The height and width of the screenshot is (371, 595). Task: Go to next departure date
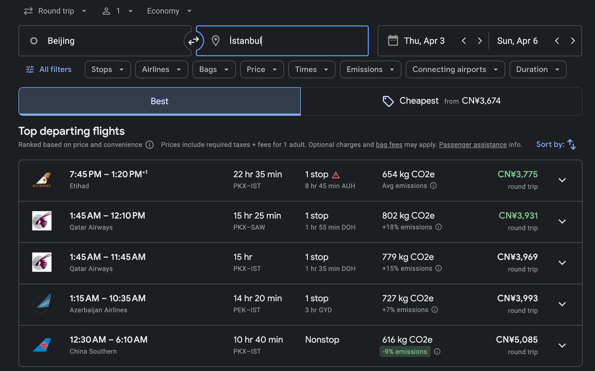[480, 41]
